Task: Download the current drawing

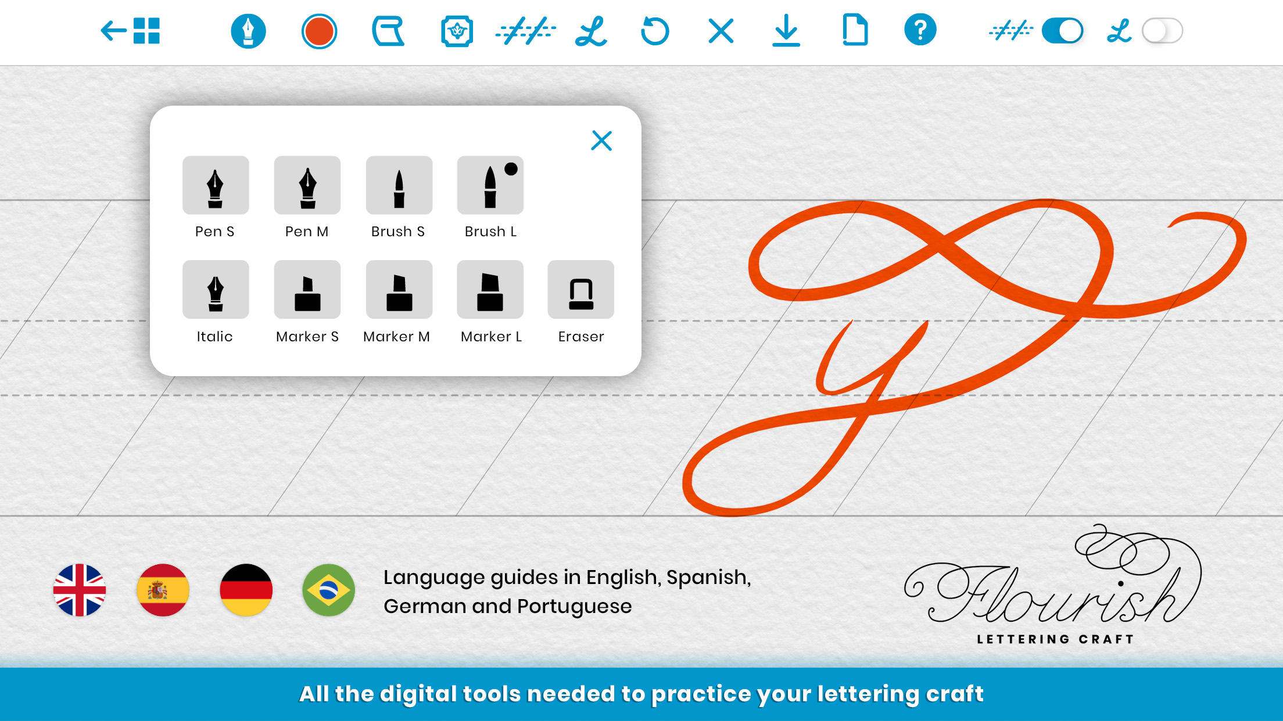Action: [x=786, y=31]
